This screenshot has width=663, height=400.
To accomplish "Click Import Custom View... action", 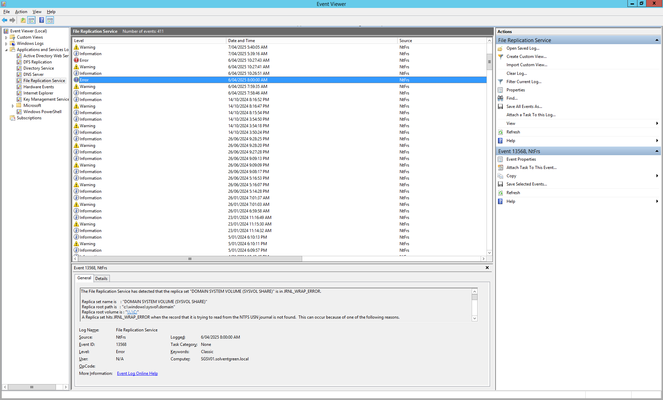I will click(527, 65).
